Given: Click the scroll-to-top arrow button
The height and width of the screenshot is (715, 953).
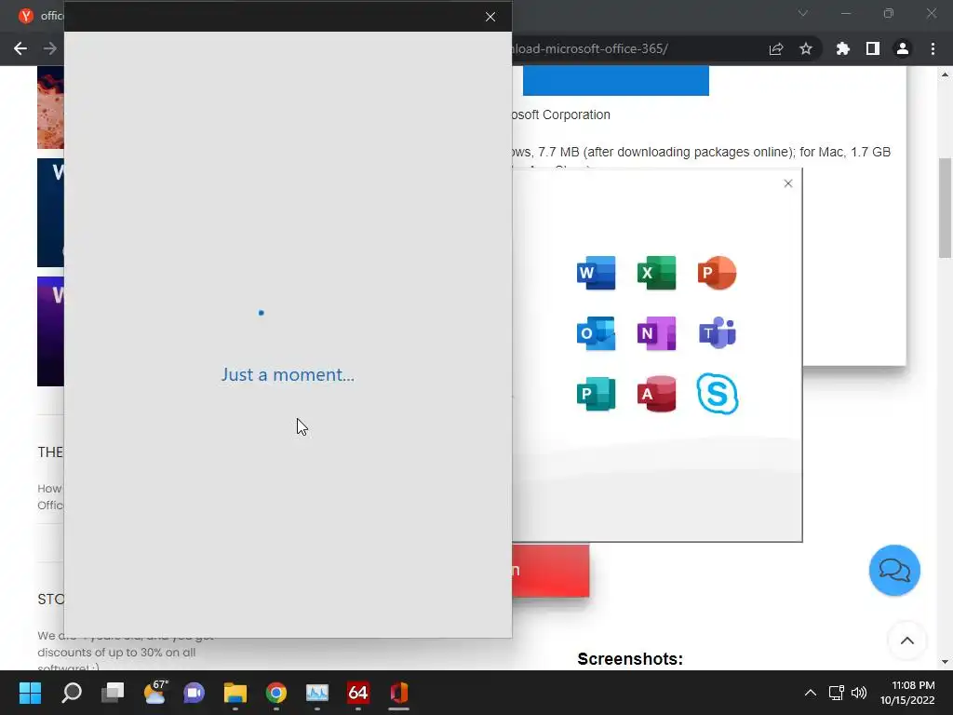Looking at the screenshot, I should click(x=906, y=641).
